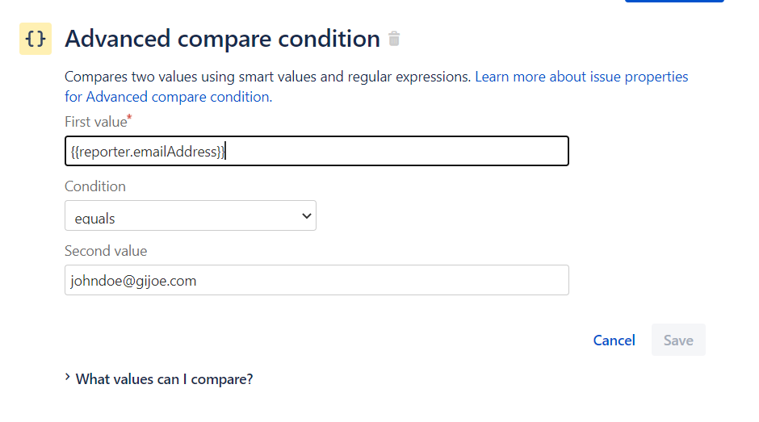Click the {{reporter.emailAddress}} text in First value
This screenshot has height=422, width=759.
tap(148, 152)
